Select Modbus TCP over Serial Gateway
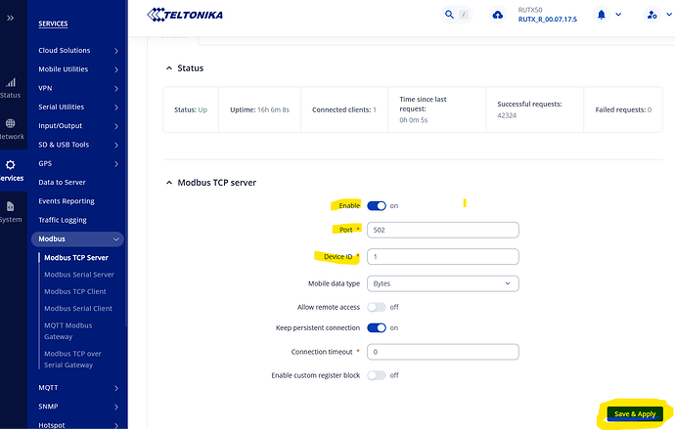This screenshot has height=430, width=675. pyautogui.click(x=72, y=360)
